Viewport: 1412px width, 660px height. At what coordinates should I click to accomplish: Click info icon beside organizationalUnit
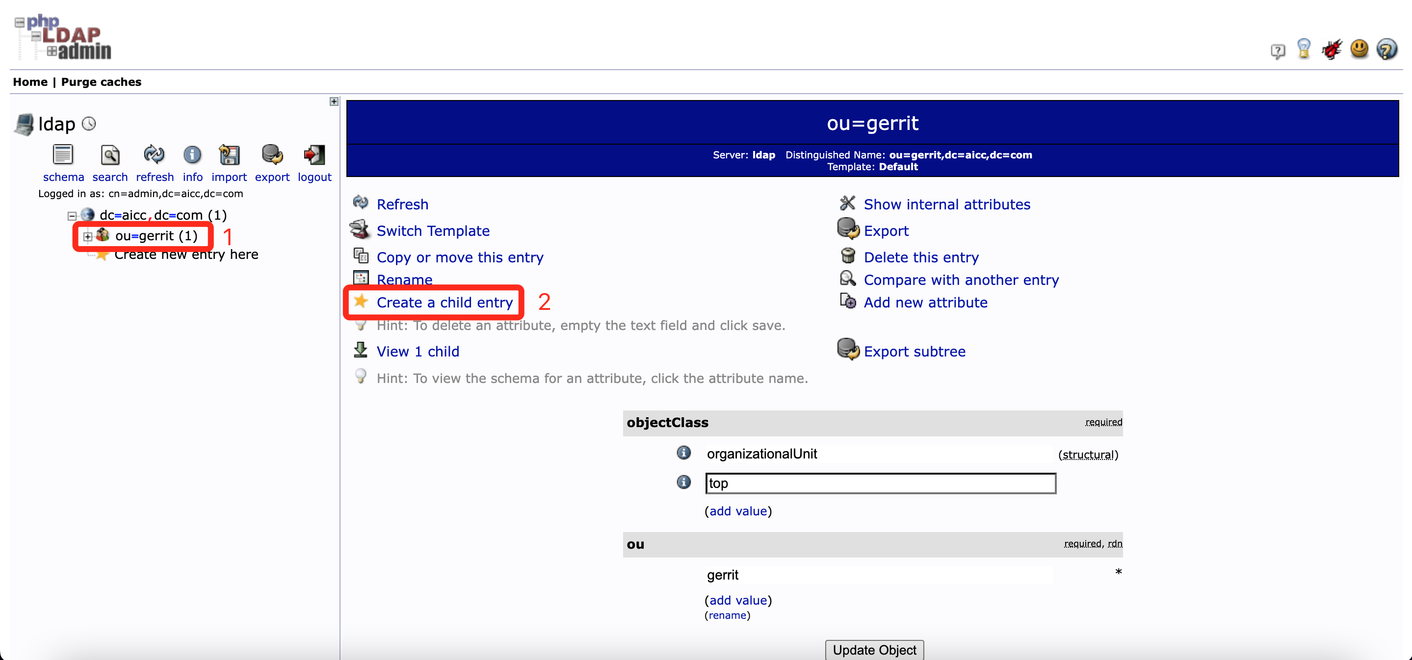pyautogui.click(x=683, y=453)
